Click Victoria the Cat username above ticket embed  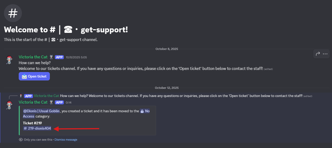click(33, 102)
